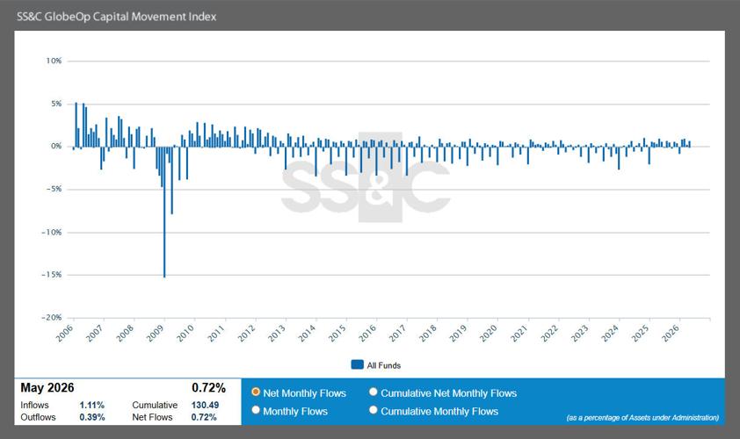Click the 10% y-axis label
Viewport: 740px width, 439px height.
54,61
